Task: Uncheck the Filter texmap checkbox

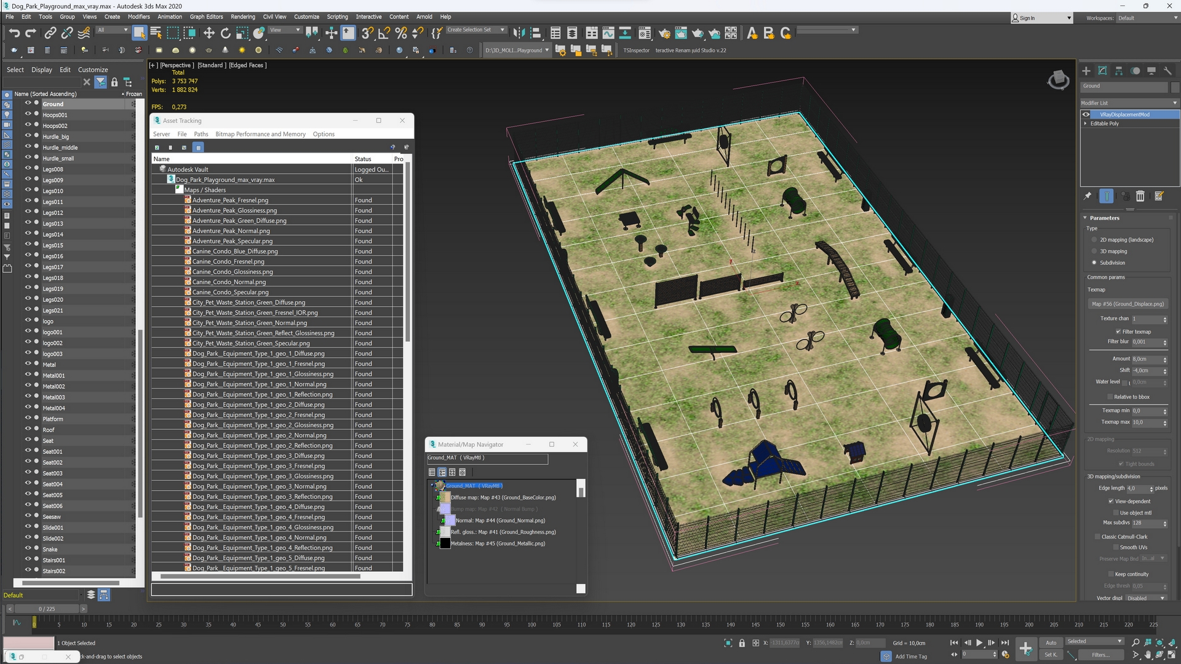Action: click(1118, 332)
